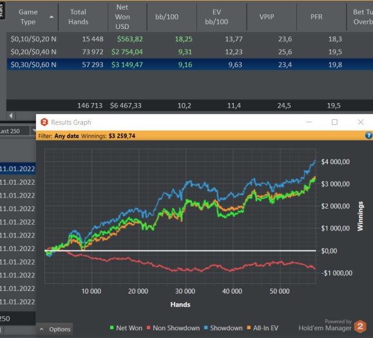Click the Game Type sort arrow
This screenshot has height=338, width=373.
(52, 17)
